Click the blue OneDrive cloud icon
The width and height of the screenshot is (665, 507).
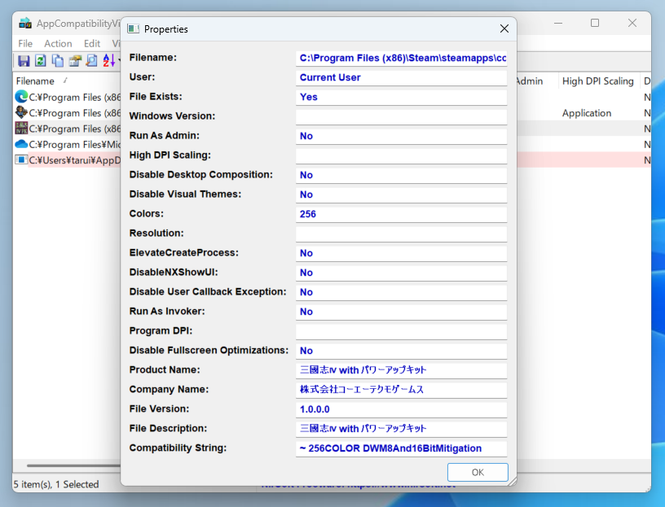[x=21, y=144]
